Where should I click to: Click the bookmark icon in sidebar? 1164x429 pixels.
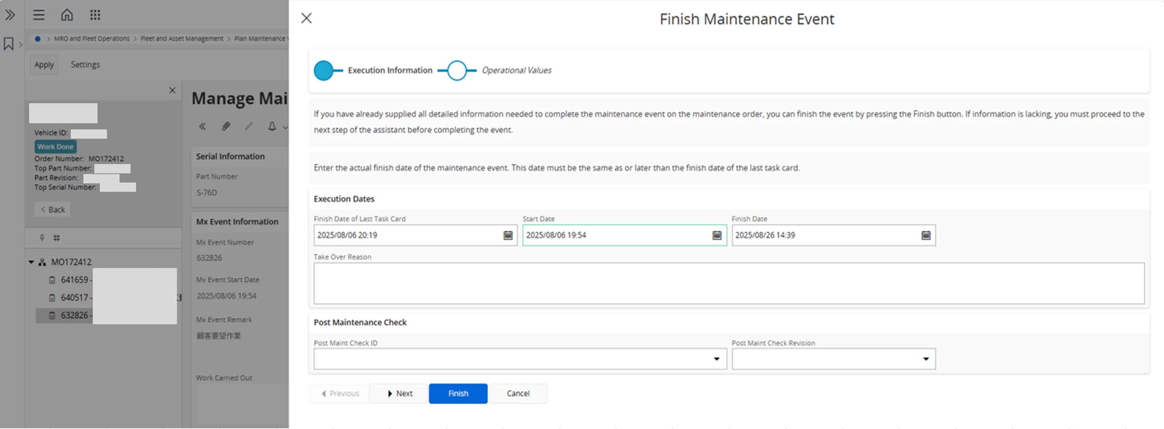coord(9,44)
